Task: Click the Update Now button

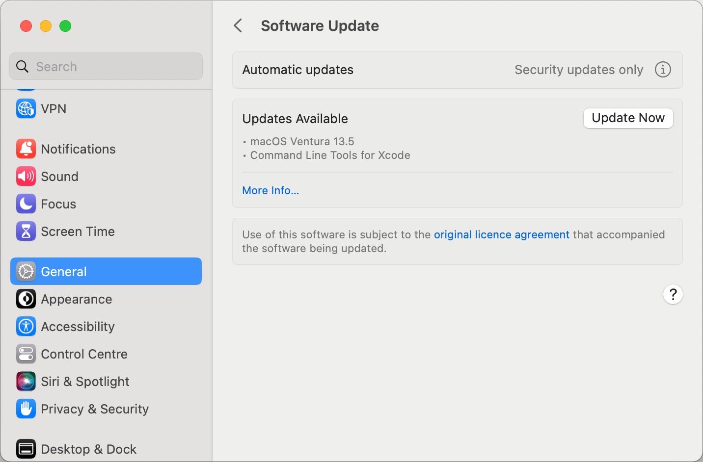Action: [x=628, y=118]
